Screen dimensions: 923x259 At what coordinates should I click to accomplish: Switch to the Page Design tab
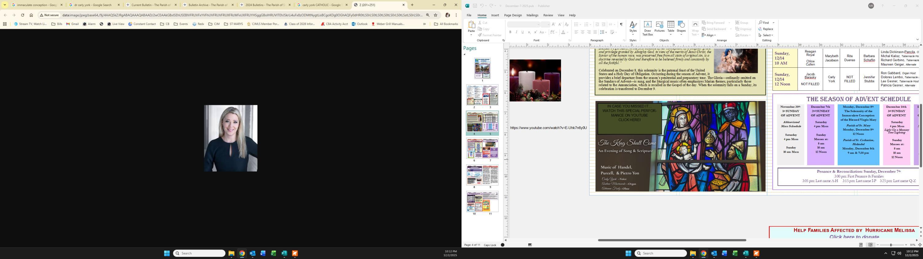coord(513,15)
